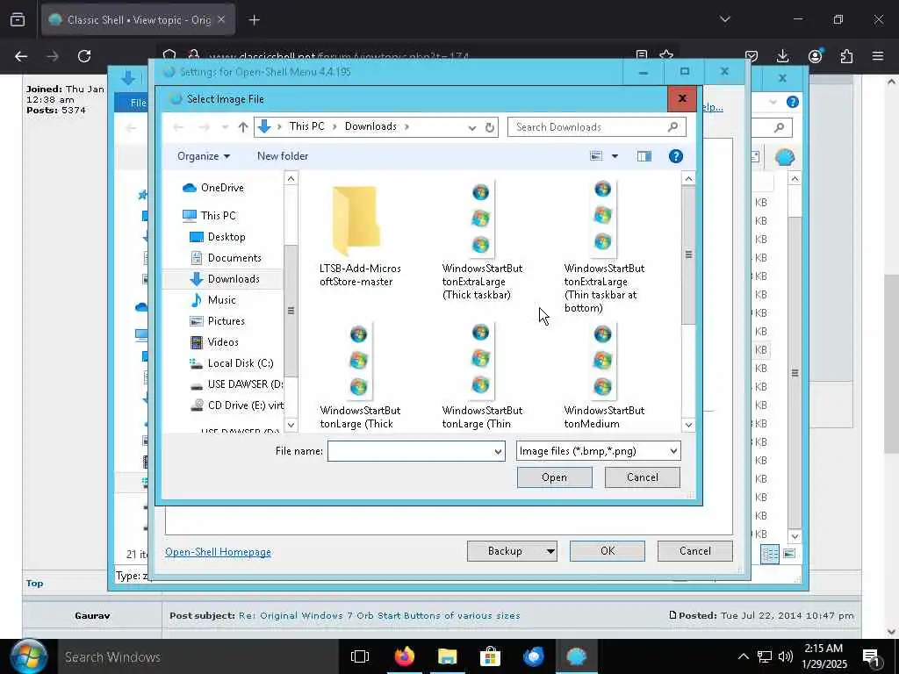The image size is (899, 674).
Task: Expand the File name dropdown arrow
Action: (498, 451)
